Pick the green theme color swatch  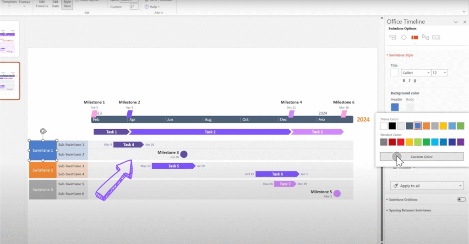(461, 126)
